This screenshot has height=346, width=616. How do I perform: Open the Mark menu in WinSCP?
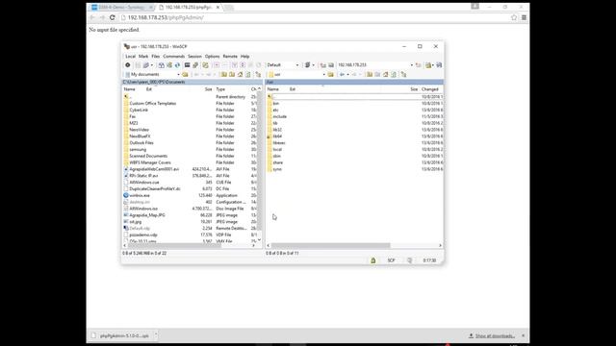(143, 57)
